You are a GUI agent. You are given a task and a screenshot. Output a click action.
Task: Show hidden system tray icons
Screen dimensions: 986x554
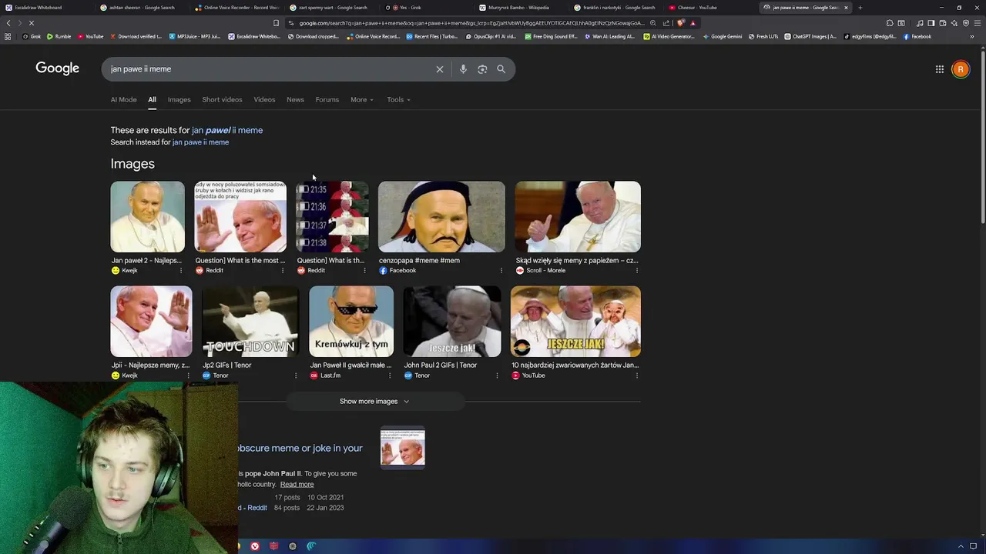[961, 546]
